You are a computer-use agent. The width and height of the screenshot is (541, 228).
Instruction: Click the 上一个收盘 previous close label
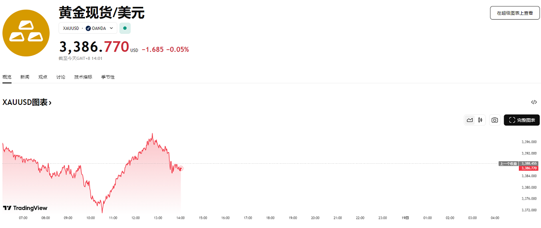pyautogui.click(x=509, y=163)
